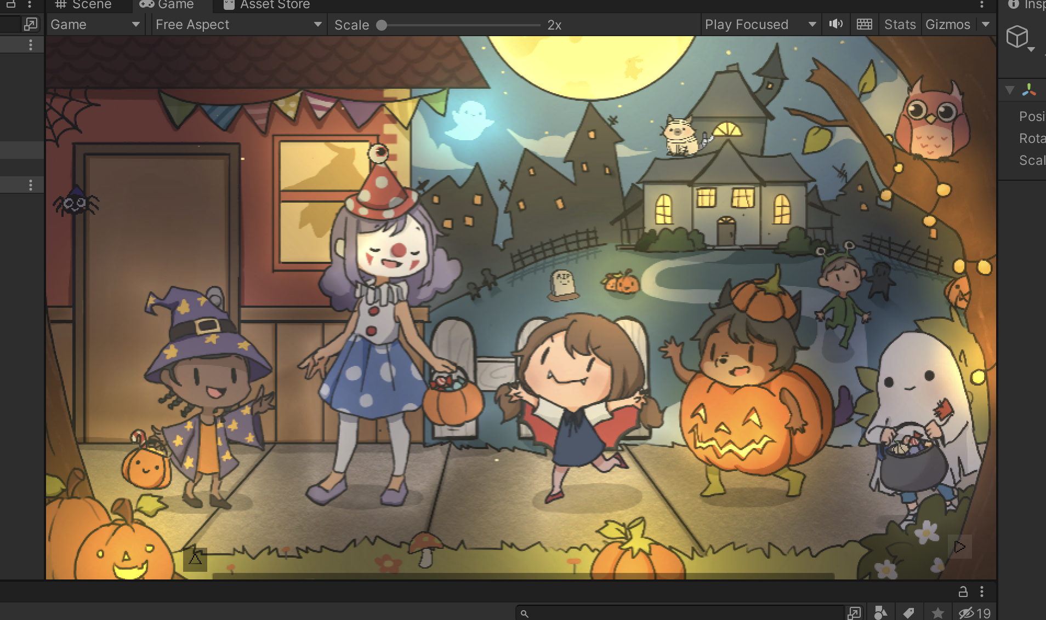Click the Transform component axes icon
This screenshot has width=1046, height=620.
coord(1029,90)
